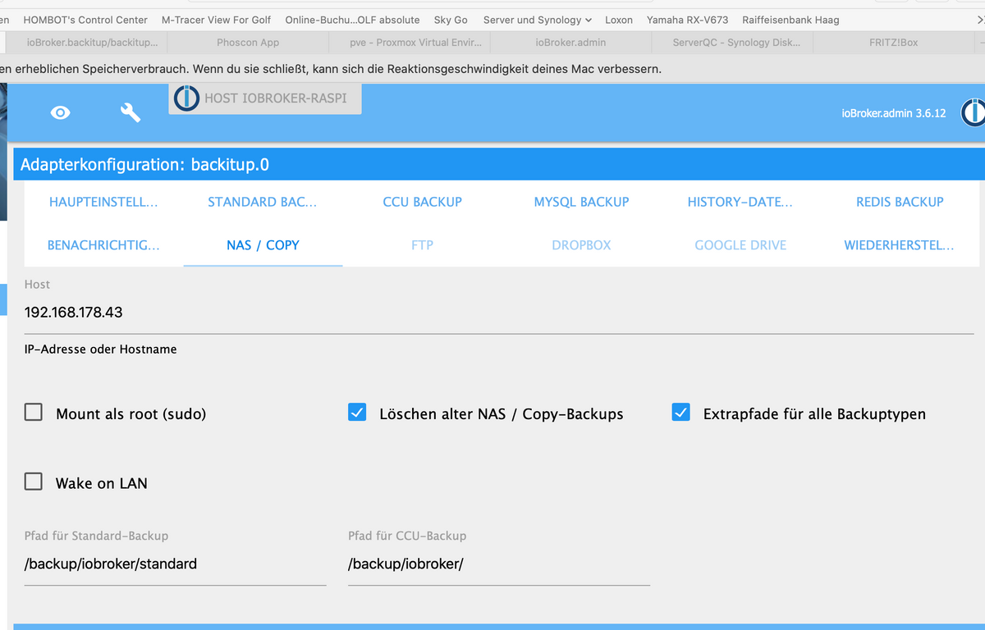Open the Online-Buchu...OLF absolute bookmark

coord(352,20)
